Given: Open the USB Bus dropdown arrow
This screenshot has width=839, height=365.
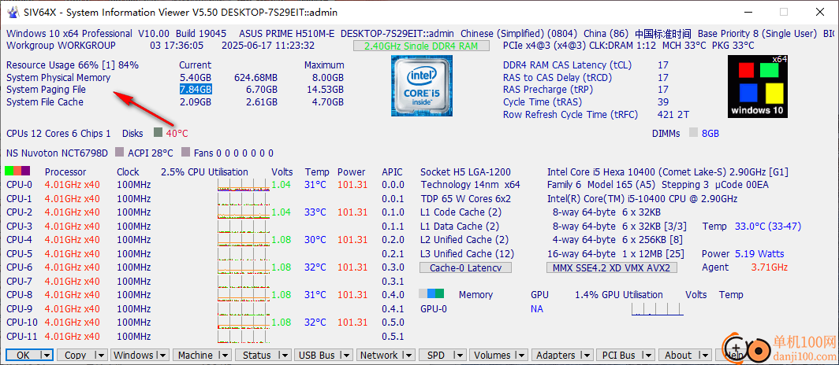Looking at the screenshot, I should coord(345,355).
